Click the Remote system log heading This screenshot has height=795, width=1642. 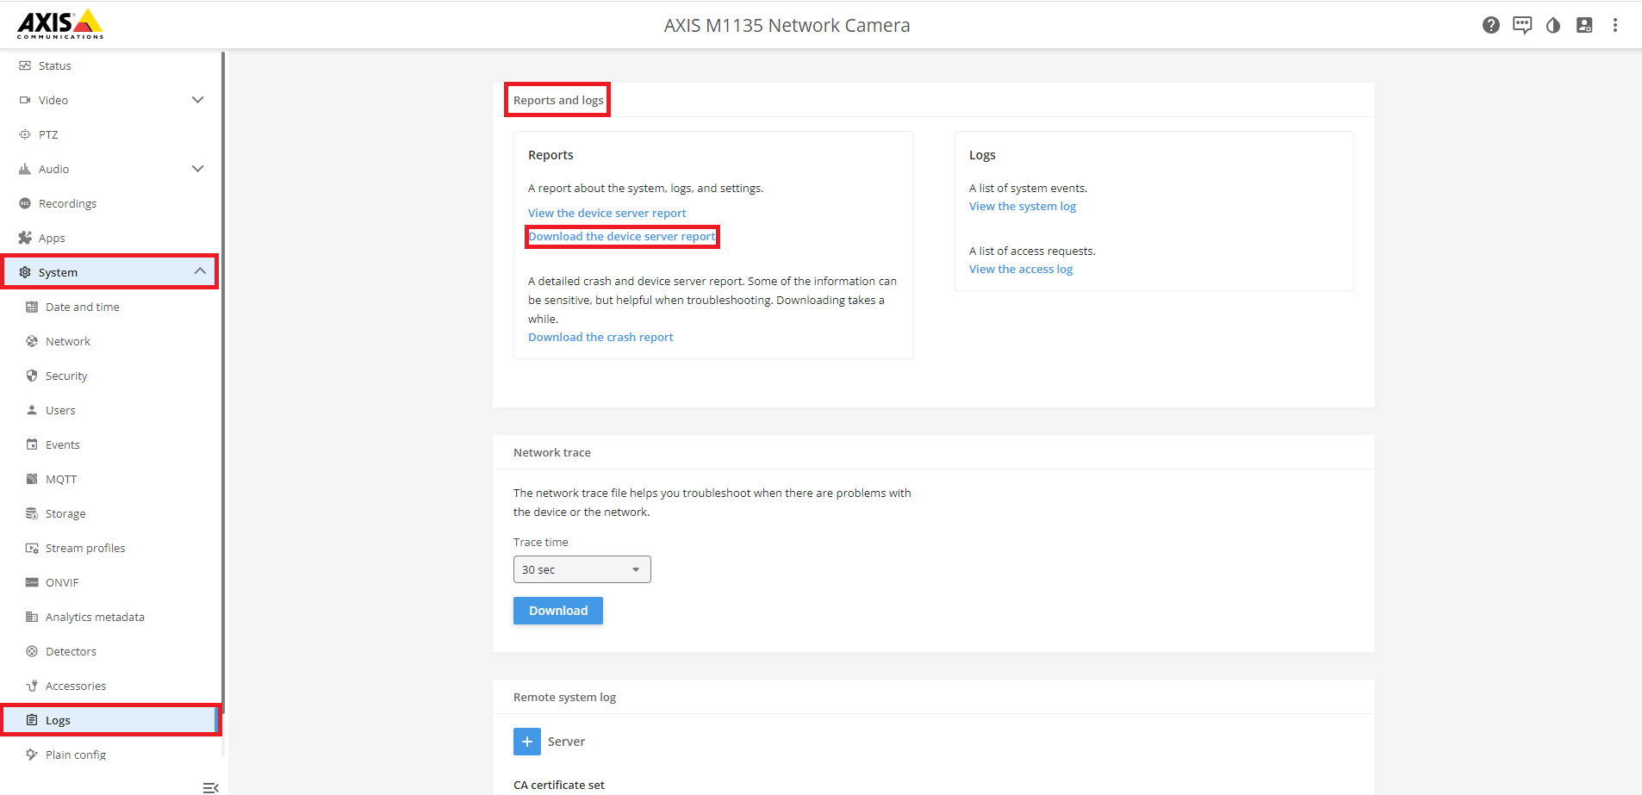[x=564, y=697]
